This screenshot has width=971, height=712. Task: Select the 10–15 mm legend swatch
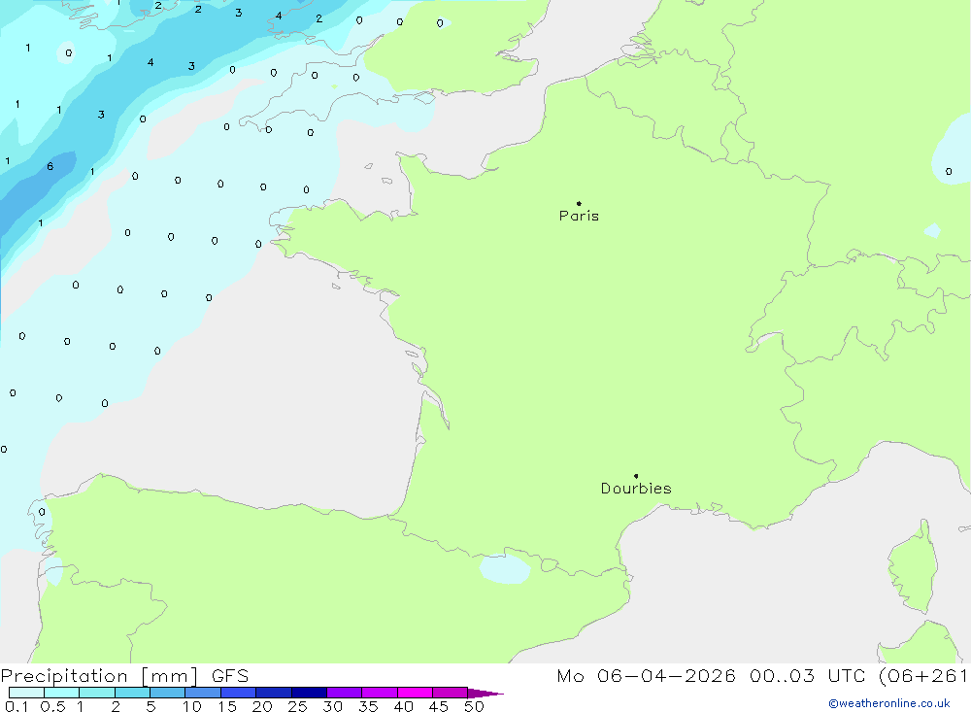point(203,693)
